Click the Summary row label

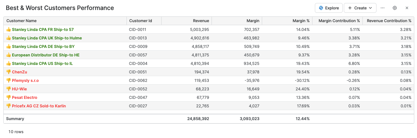15,119
